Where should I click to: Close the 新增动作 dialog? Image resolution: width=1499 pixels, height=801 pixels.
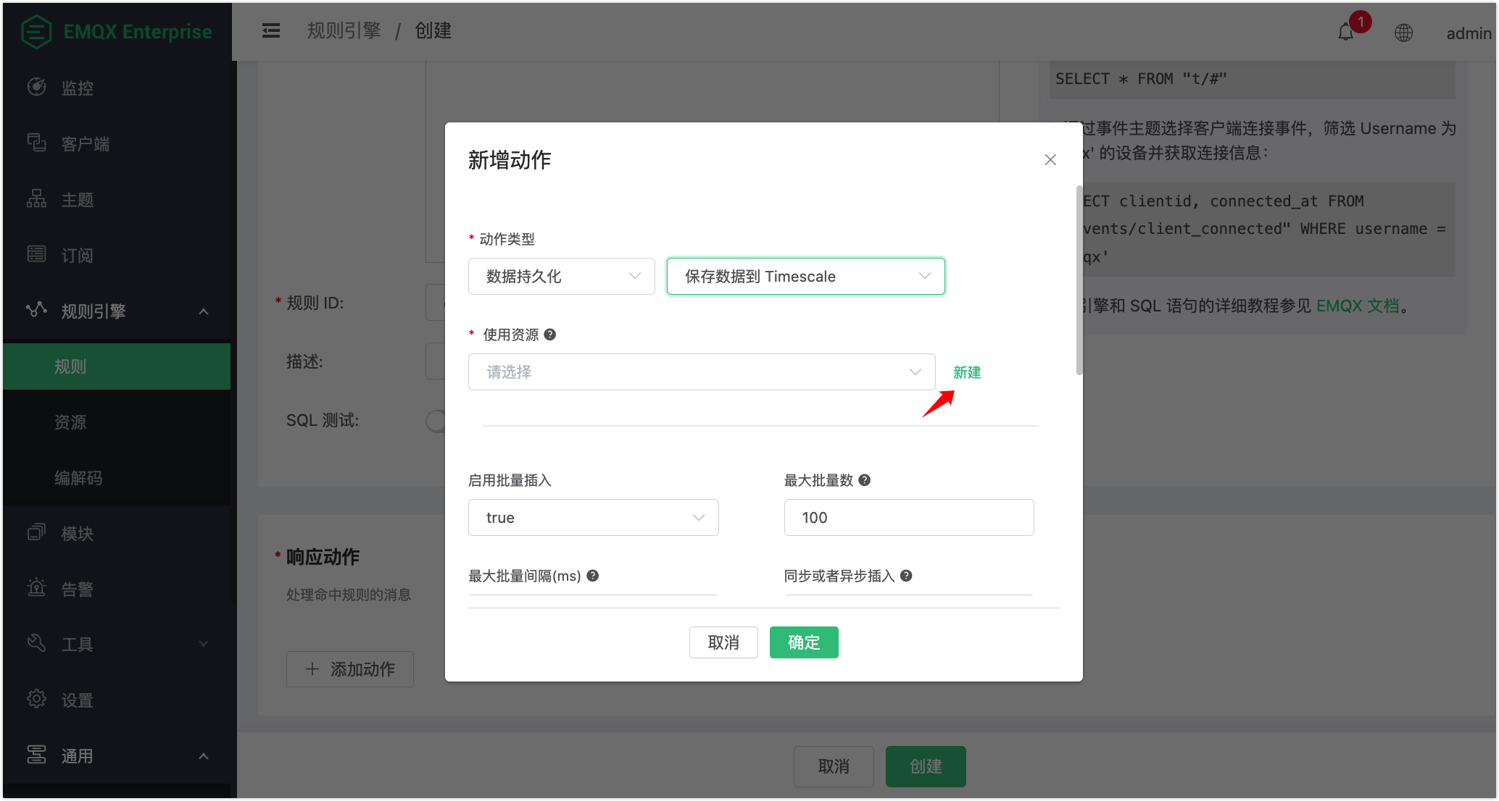pyautogui.click(x=1050, y=159)
